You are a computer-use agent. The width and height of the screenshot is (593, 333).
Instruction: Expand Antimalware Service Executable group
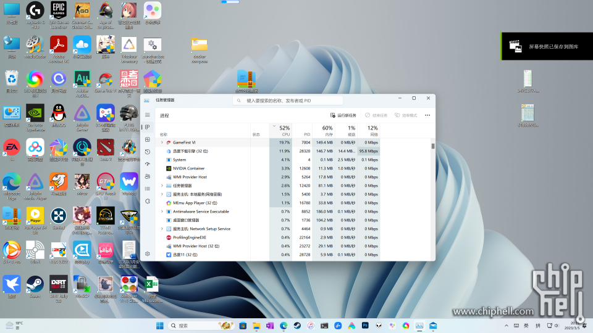pos(162,212)
